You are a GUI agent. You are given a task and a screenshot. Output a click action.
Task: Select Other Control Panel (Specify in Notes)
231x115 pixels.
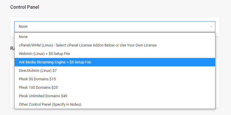pyautogui.click(x=115, y=105)
